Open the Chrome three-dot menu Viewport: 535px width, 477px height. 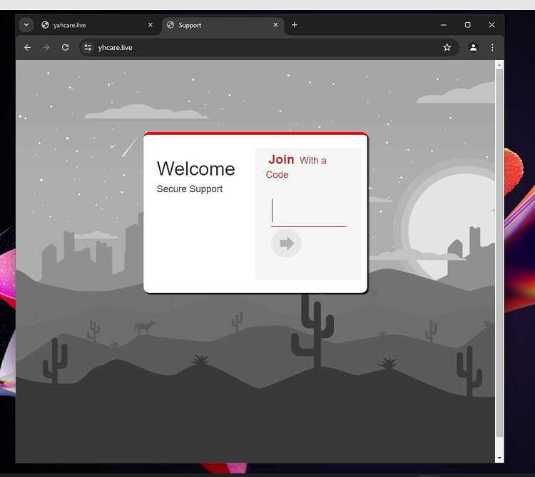492,47
